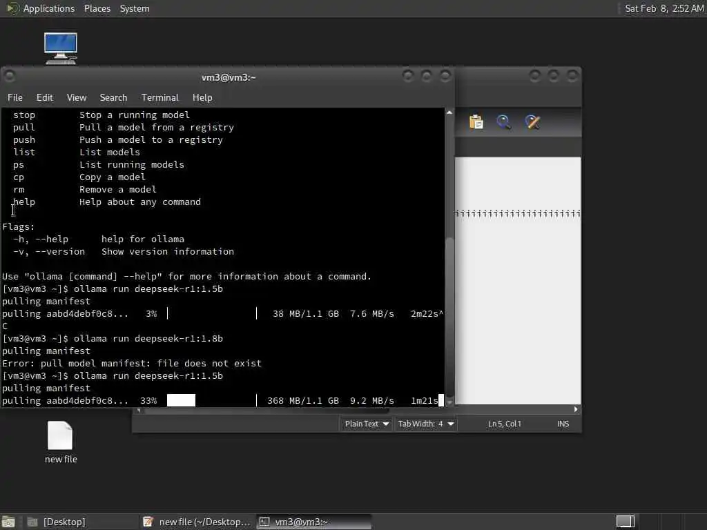This screenshot has height=530, width=707.
Task: Open the terminal Search menu
Action: pyautogui.click(x=114, y=97)
